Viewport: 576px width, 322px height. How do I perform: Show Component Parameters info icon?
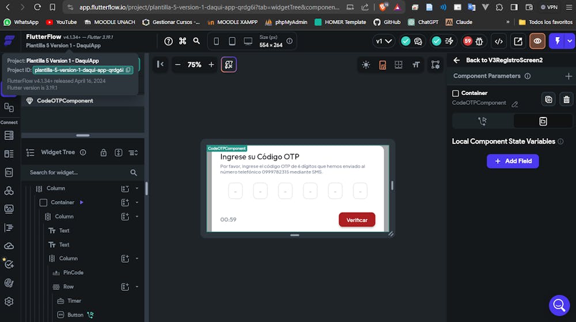[x=528, y=76]
